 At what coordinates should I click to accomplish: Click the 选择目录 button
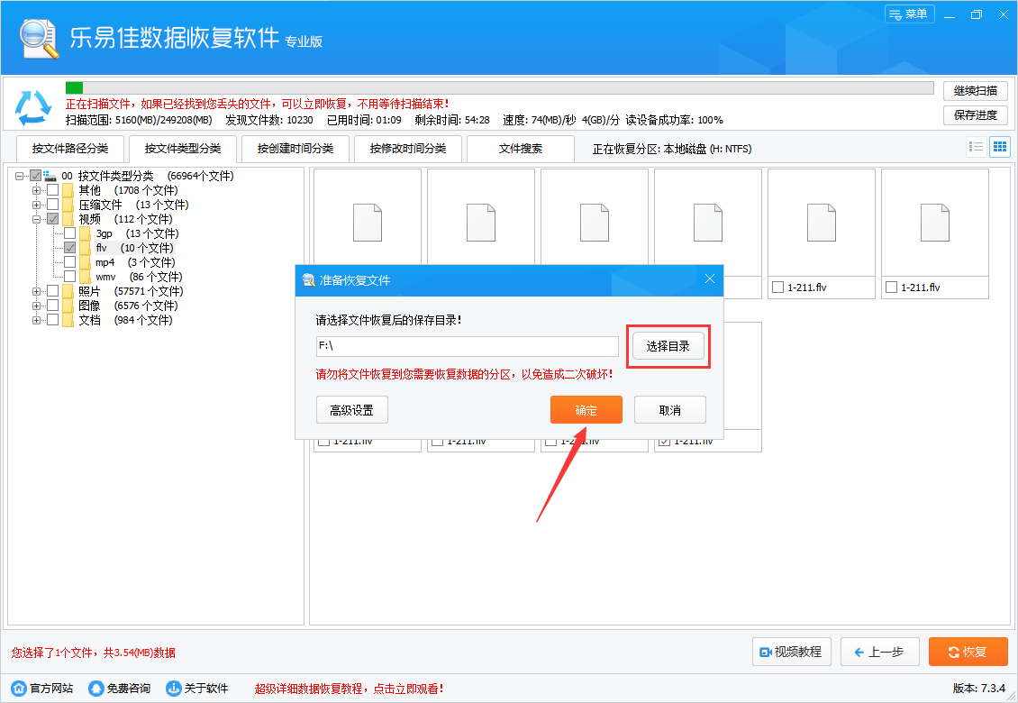point(668,345)
